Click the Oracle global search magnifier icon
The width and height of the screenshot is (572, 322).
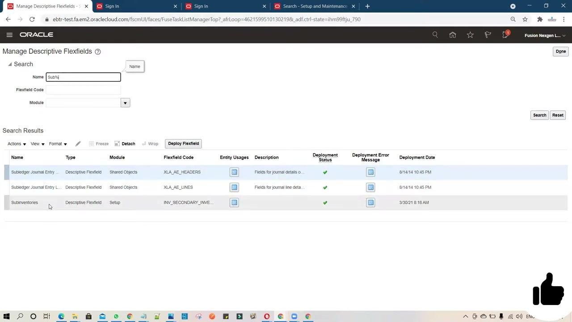(435, 35)
